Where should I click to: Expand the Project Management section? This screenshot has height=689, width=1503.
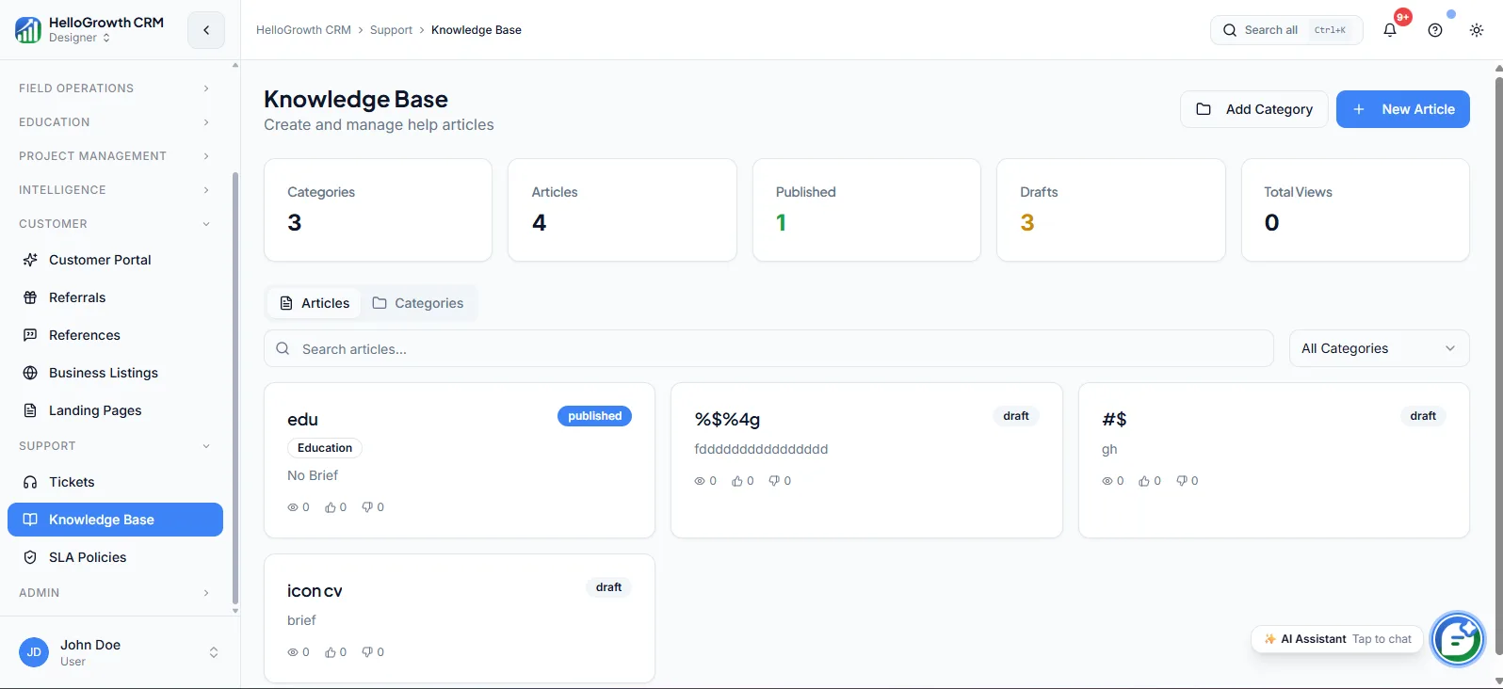[x=115, y=156]
